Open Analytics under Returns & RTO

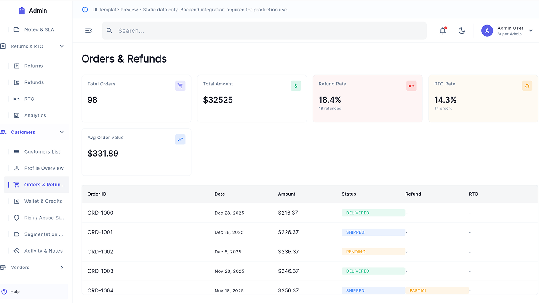pos(37,115)
